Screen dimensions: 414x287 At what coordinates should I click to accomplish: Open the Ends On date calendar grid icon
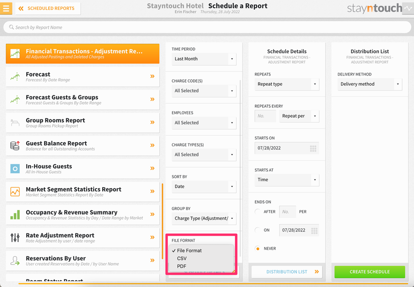tap(314, 231)
